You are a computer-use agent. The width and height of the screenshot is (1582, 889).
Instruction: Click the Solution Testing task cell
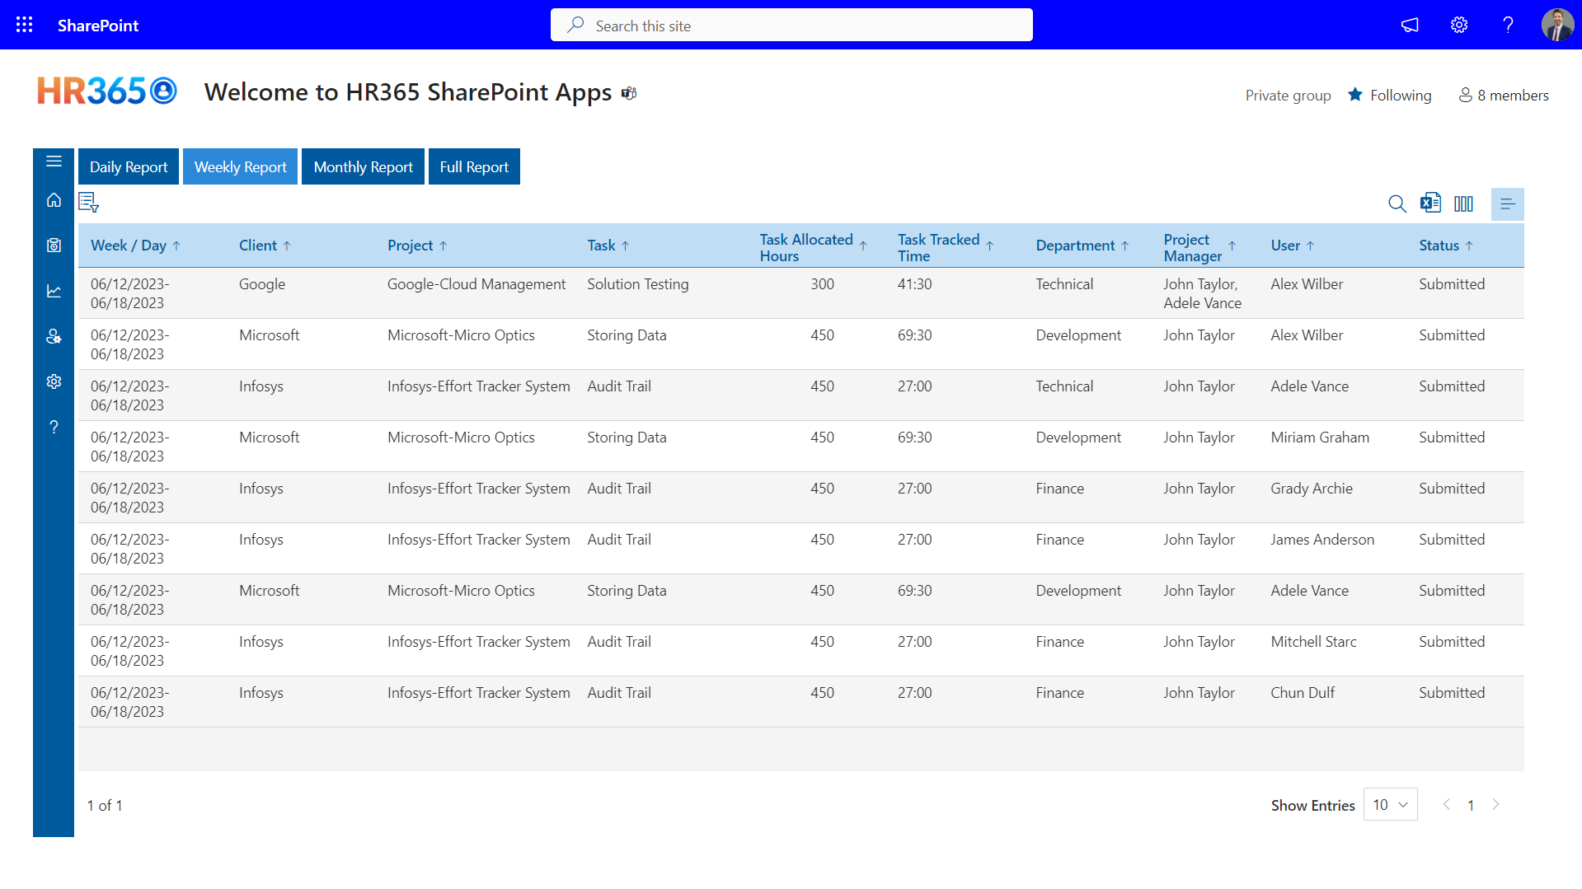coord(638,284)
